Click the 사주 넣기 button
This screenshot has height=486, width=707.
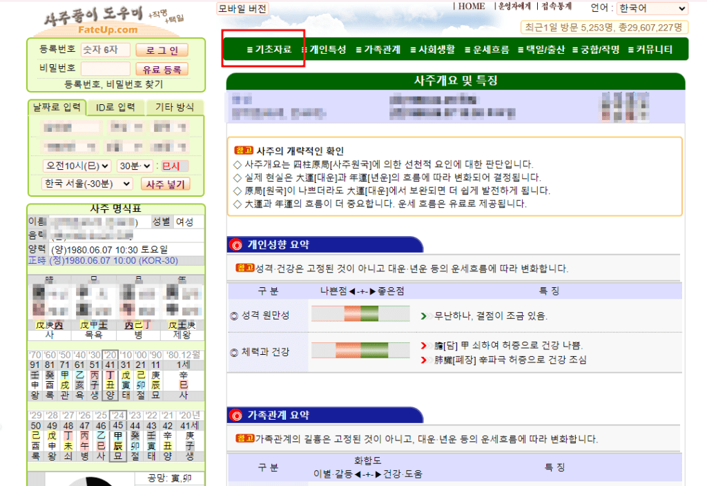(164, 184)
